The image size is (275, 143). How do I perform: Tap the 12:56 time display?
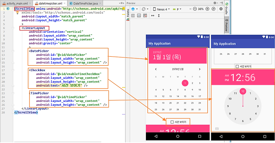[x=243, y=78]
